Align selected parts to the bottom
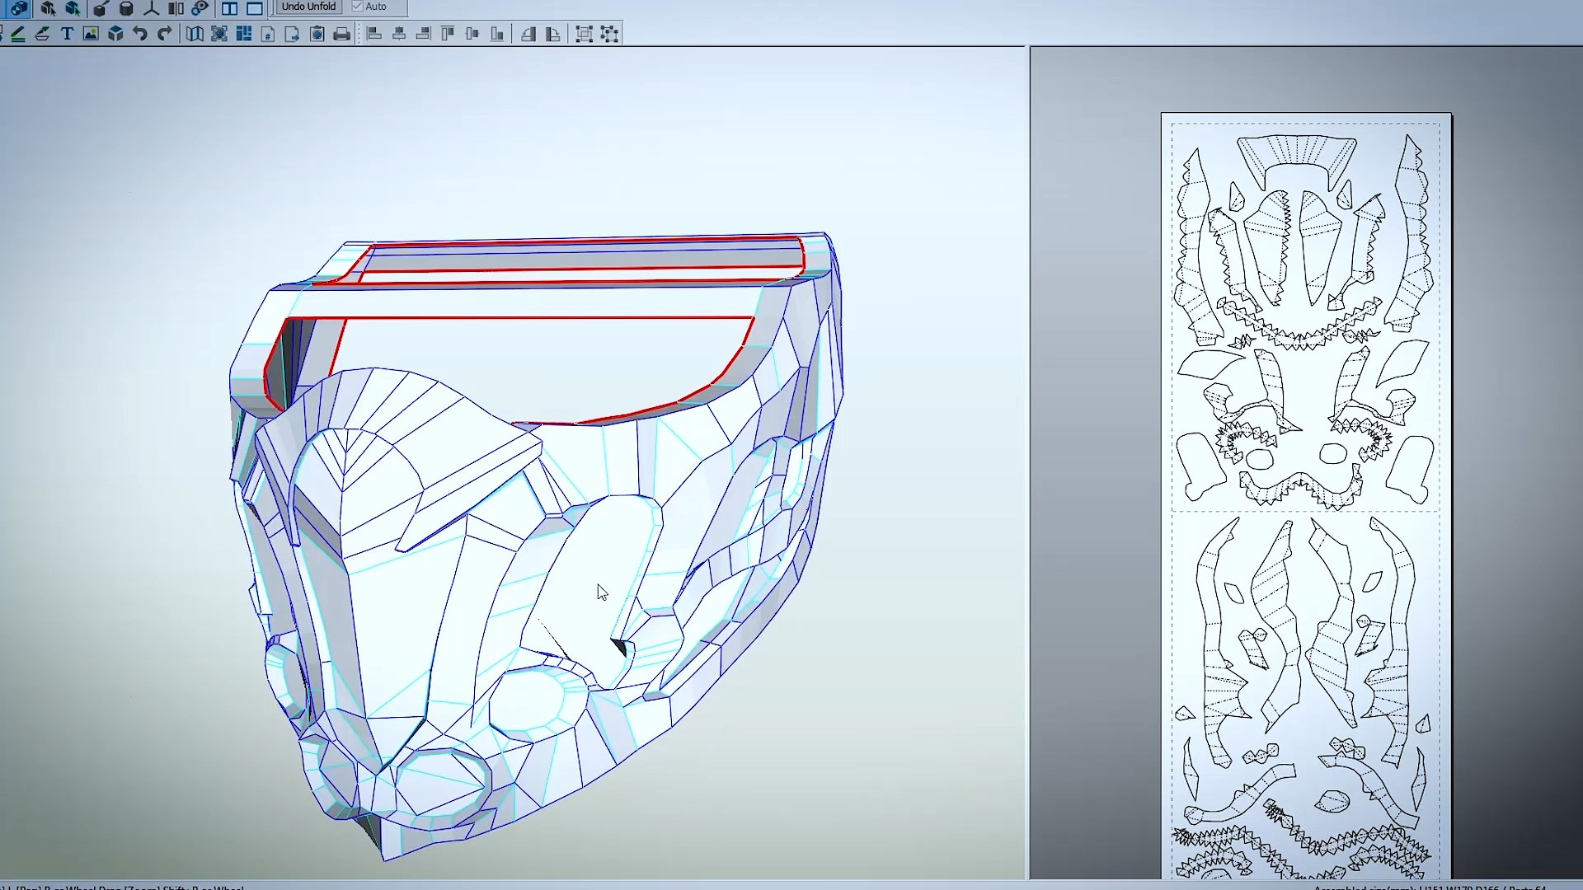 click(x=497, y=34)
